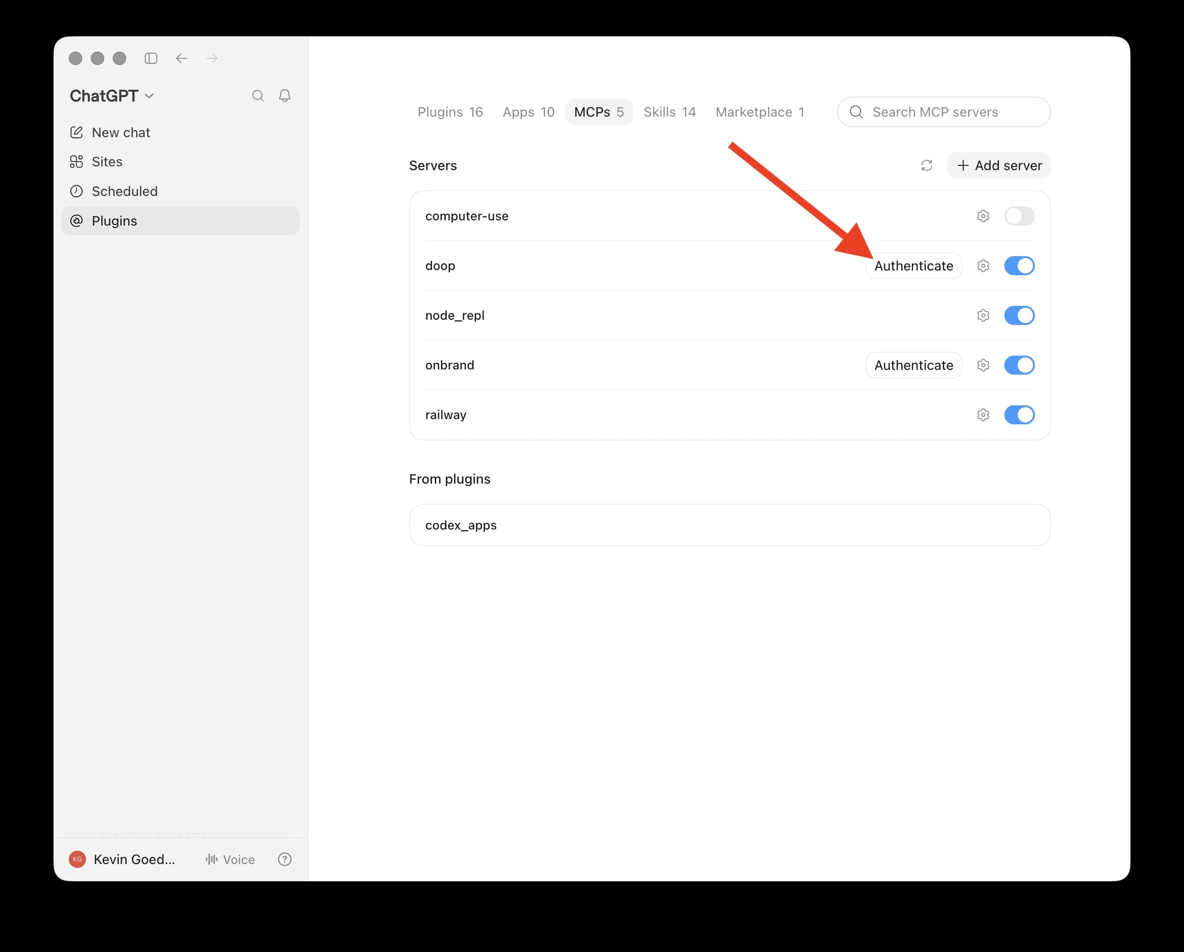Open notifications bell icon
The image size is (1184, 952).
tap(284, 96)
